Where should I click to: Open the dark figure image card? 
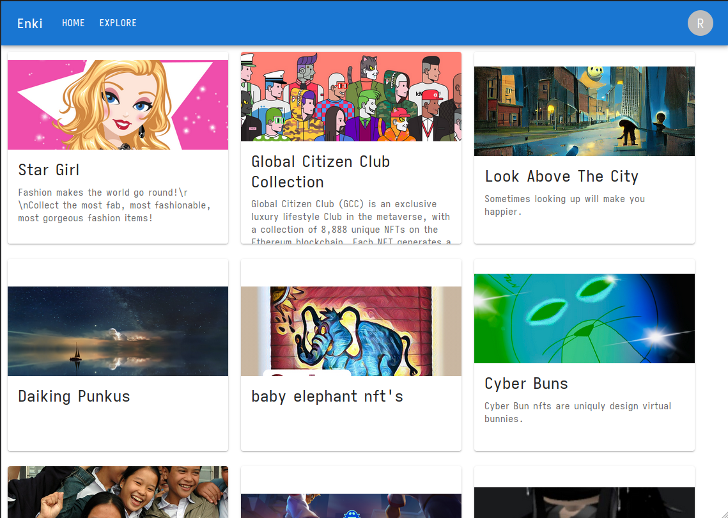(584, 503)
